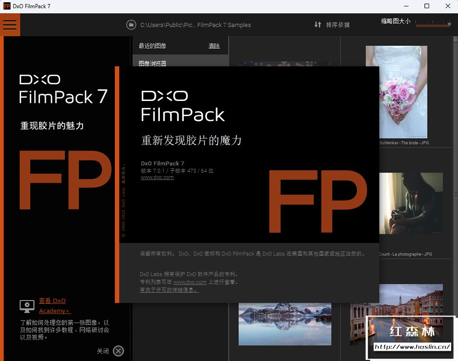
Task: Open the 排序依据 sort options
Action: click(x=338, y=25)
